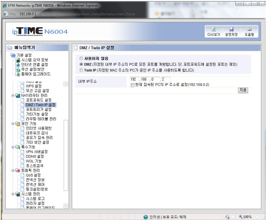The image size is (266, 220).
Task: Click the page icon in the address bar
Action: 5,14
